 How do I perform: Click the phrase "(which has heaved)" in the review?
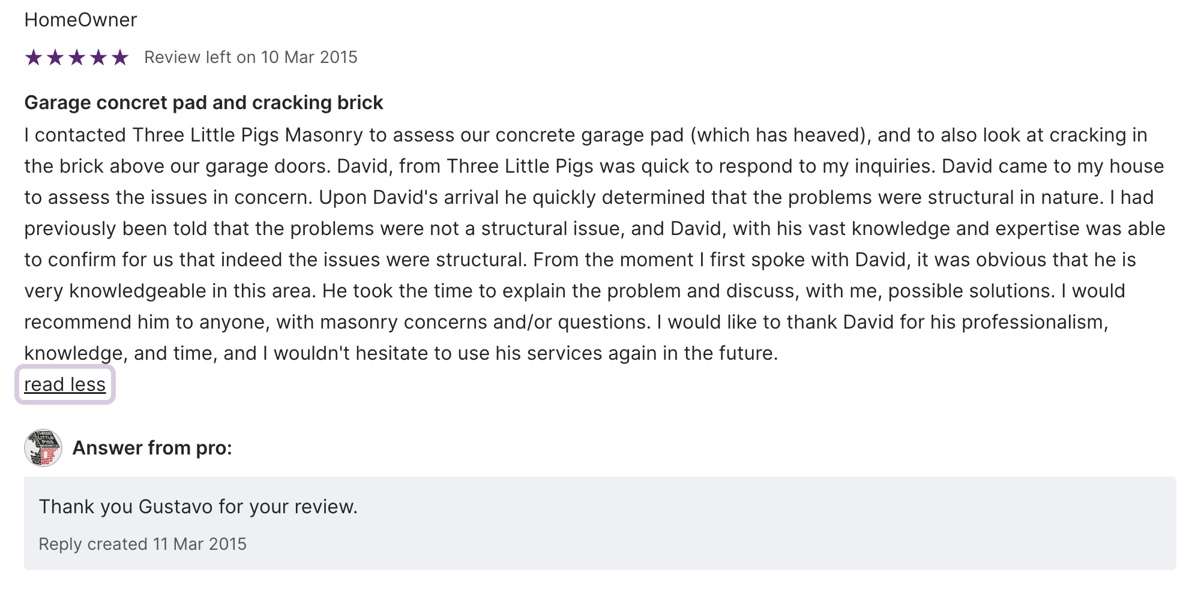(780, 135)
